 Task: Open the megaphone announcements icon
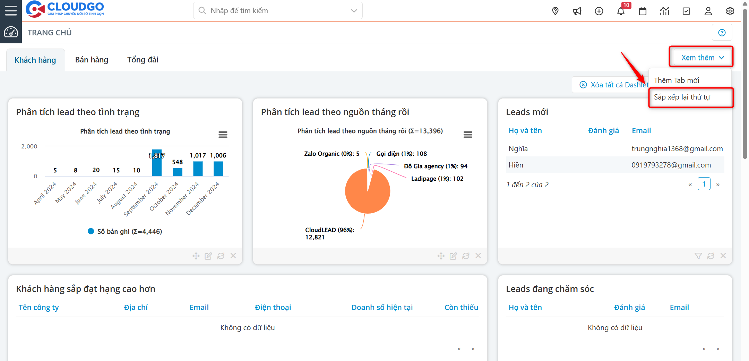577,11
